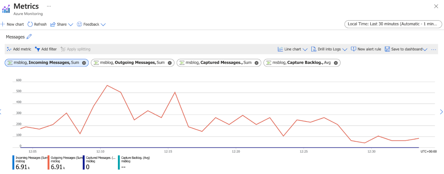Click the Drill into Logs icon

[x=314, y=49]
